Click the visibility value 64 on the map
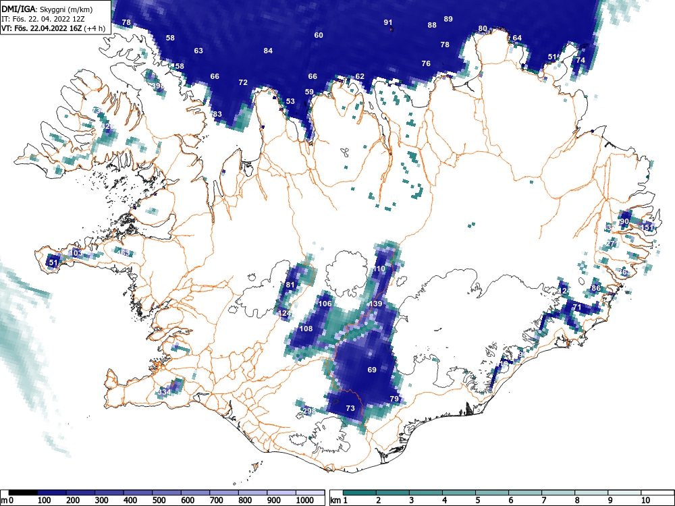The height and width of the screenshot is (506, 675). tap(517, 38)
